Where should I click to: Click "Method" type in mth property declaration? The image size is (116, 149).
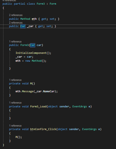tap(25, 19)
